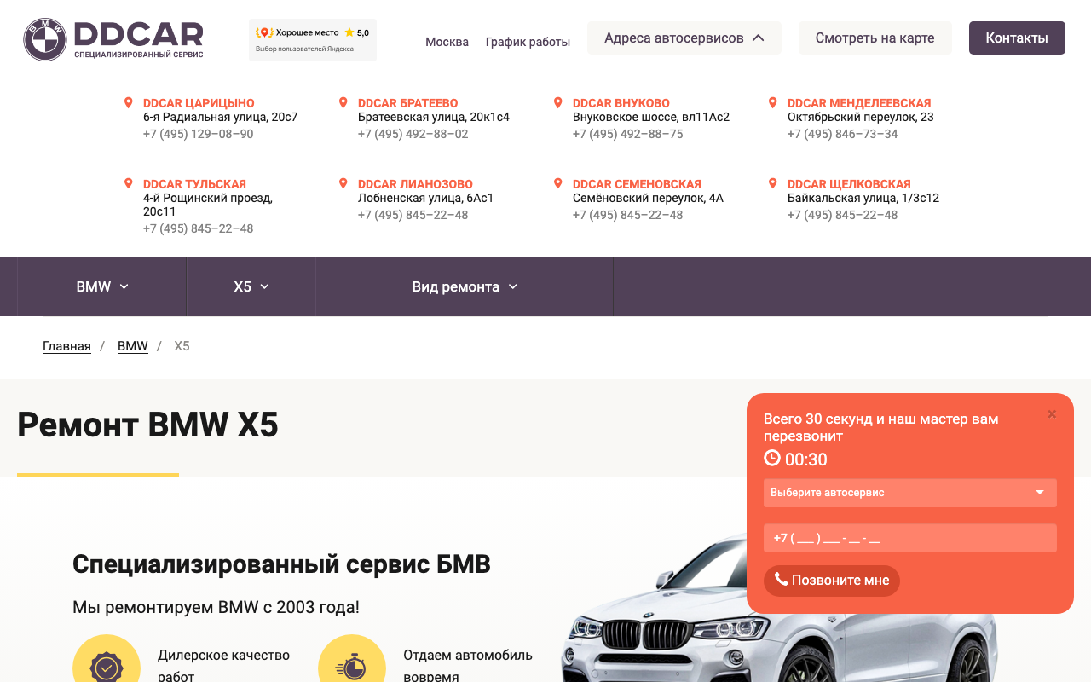This screenshot has height=682, width=1091.
Task: Open DDCAR ЩЕЛКОВСКАЯ service link
Action: 849,184
